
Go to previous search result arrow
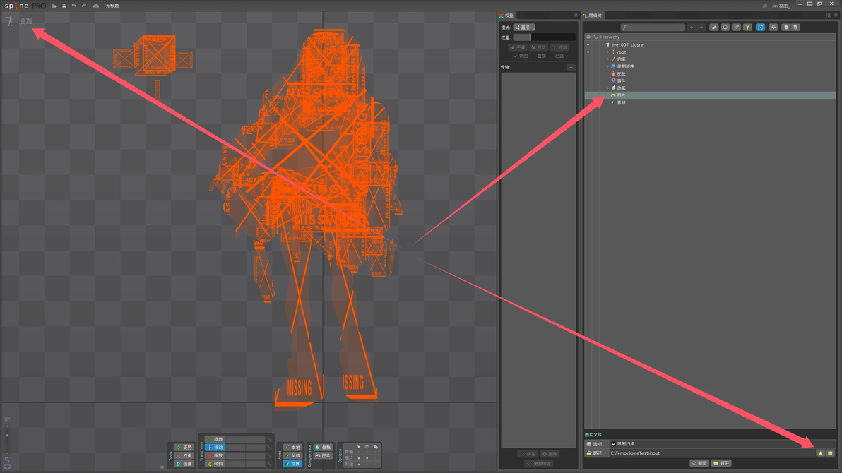click(692, 28)
